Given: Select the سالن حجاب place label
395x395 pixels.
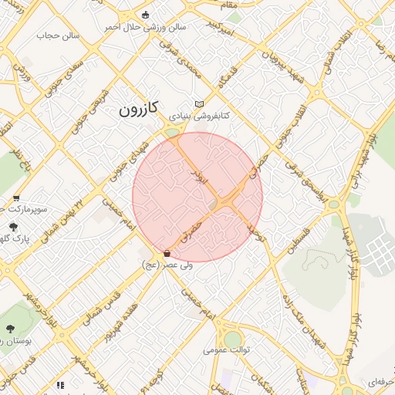Looking at the screenshot, I should pyautogui.click(x=58, y=35).
